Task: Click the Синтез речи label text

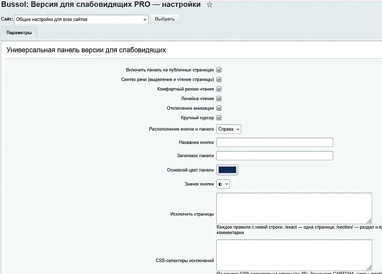Action: click(x=167, y=79)
